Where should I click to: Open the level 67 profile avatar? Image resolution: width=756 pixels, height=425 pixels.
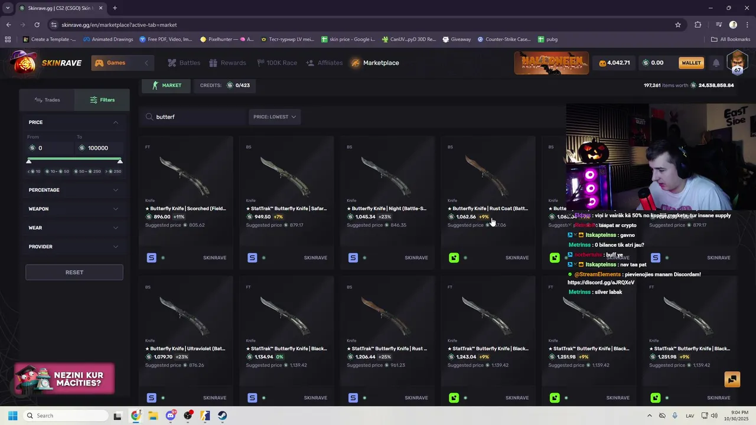[737, 62]
